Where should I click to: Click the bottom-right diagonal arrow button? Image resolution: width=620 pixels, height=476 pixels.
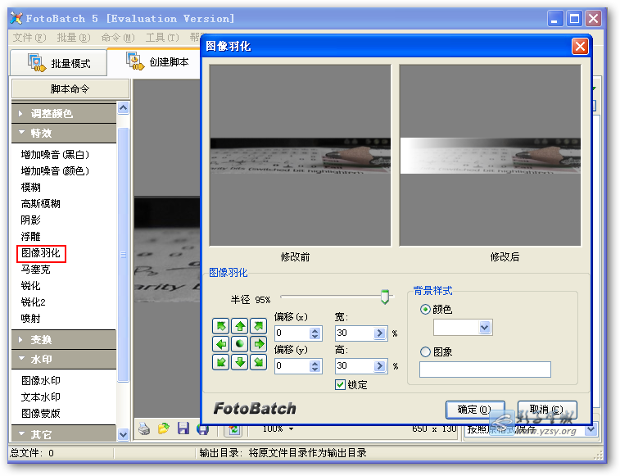(x=258, y=361)
